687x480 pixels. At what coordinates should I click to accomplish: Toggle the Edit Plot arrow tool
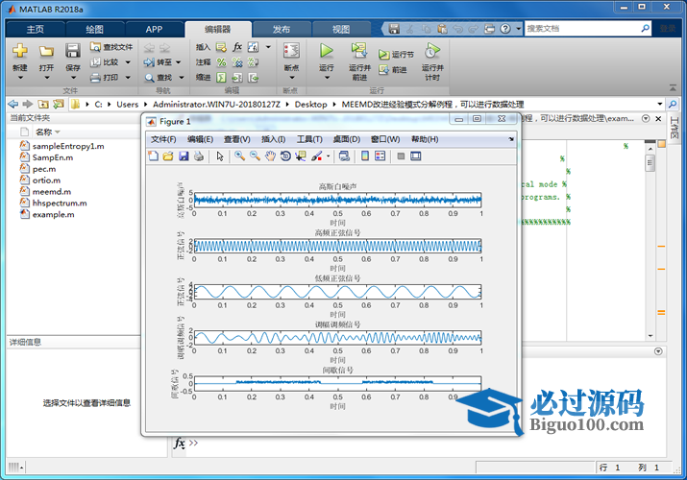[219, 156]
